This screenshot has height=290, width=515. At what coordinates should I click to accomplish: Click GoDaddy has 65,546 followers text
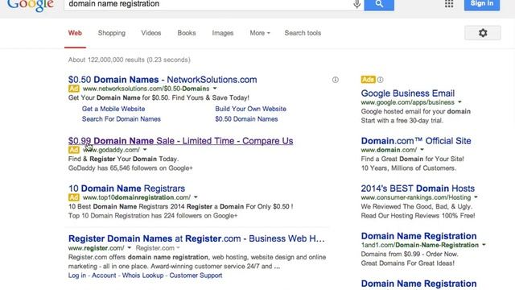[x=130, y=168]
